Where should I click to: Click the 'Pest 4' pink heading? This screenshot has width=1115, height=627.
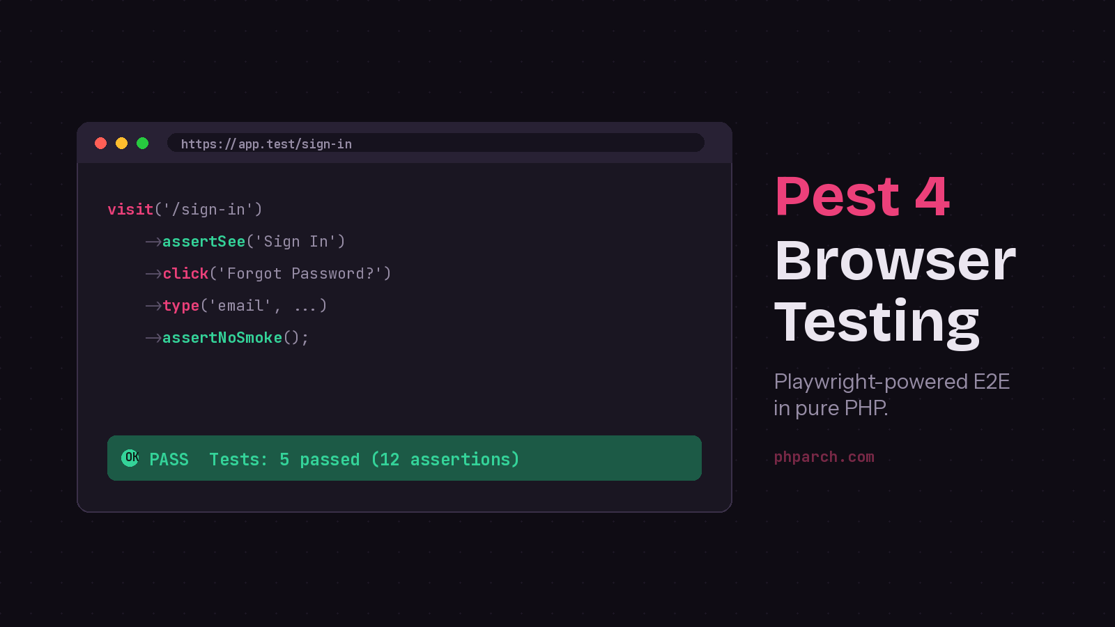click(862, 196)
